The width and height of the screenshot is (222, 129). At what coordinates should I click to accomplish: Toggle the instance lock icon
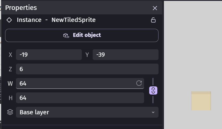[153, 20]
